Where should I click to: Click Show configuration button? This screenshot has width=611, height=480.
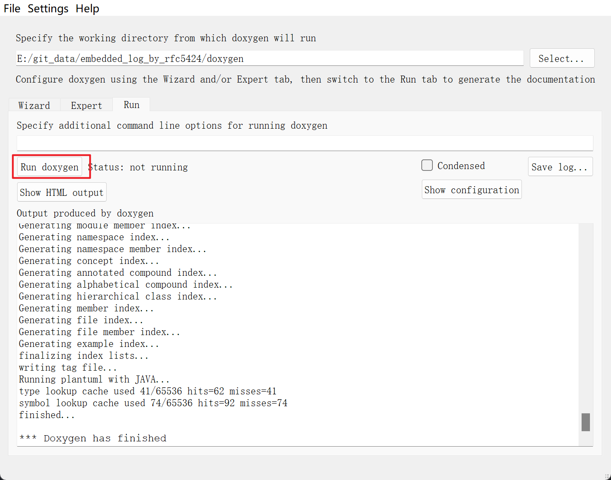point(471,190)
